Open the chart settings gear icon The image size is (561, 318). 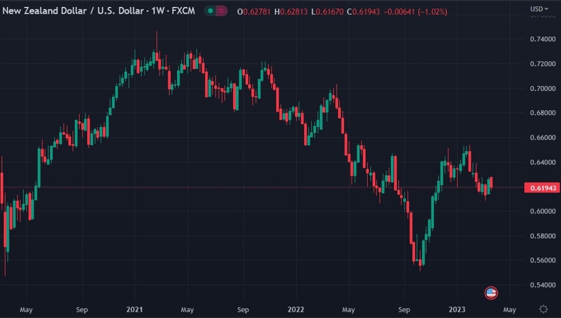[543, 309]
